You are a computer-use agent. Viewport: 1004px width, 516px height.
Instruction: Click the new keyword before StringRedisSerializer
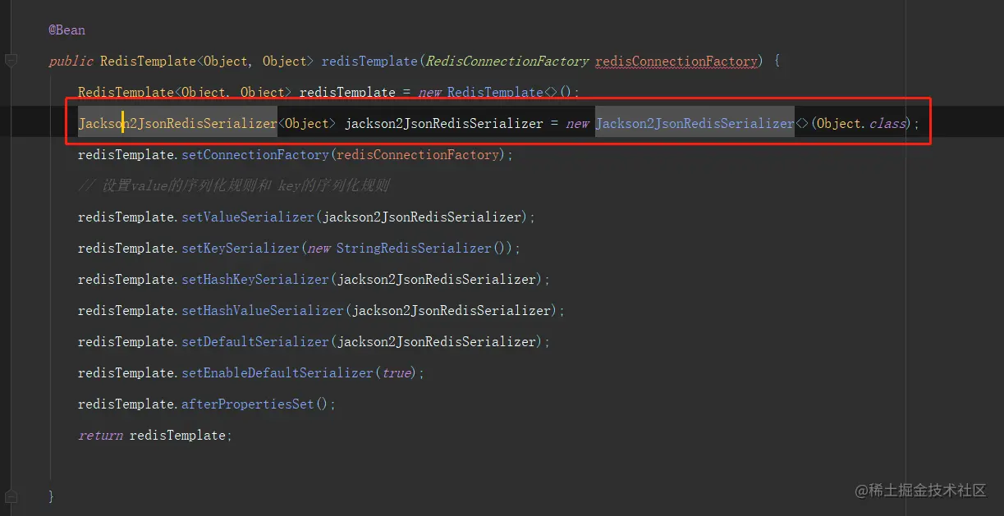click(319, 249)
